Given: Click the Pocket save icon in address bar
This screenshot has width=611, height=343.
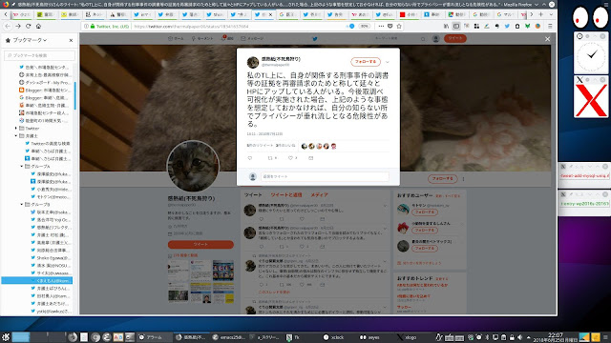Looking at the screenshot, I should [x=390, y=26].
